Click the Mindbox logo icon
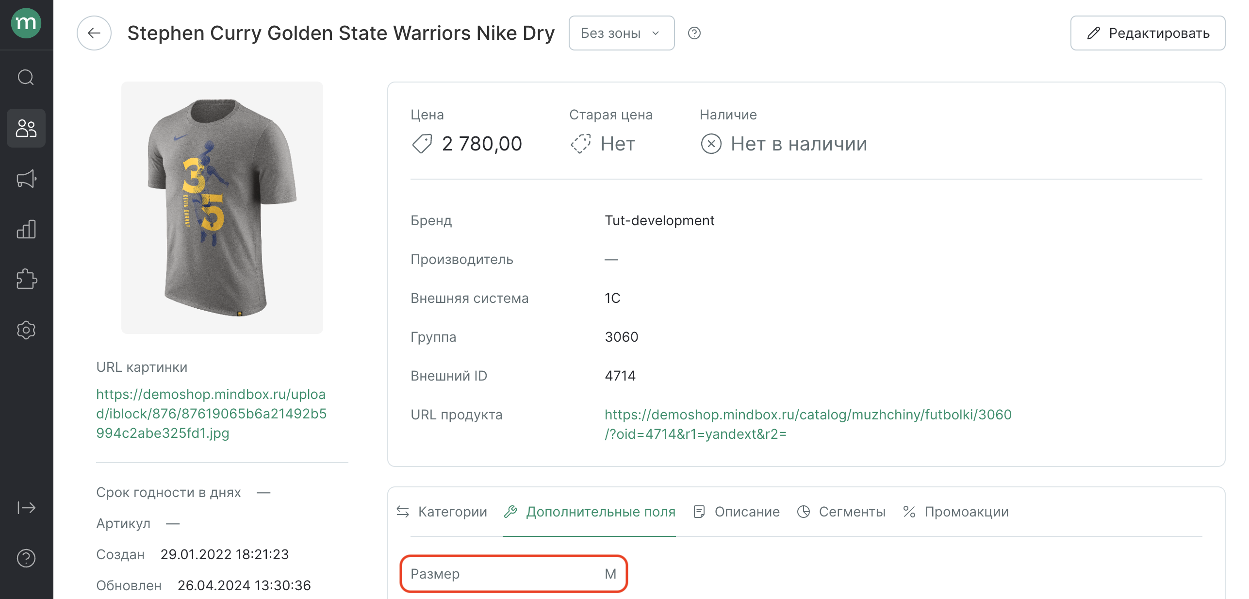Viewport: 1249px width, 599px height. [26, 23]
